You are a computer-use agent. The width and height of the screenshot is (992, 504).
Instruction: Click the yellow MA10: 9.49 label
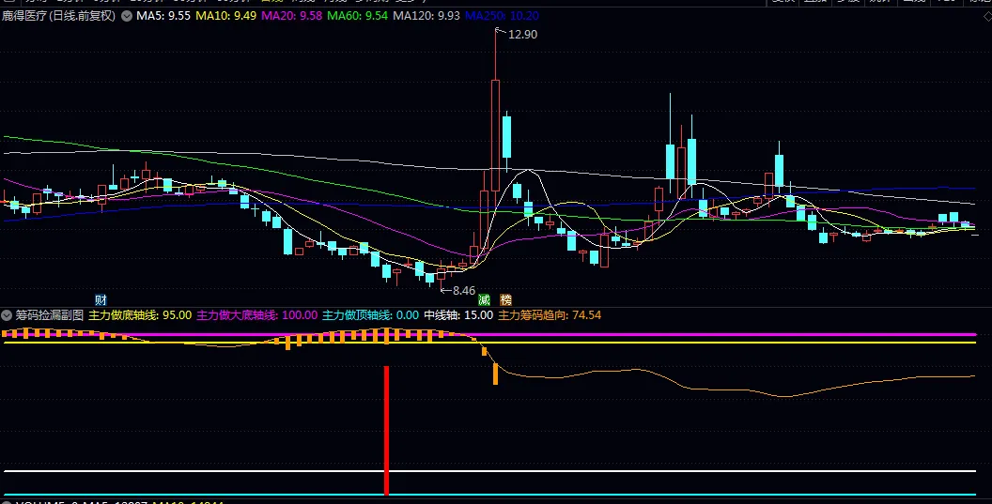pos(225,16)
